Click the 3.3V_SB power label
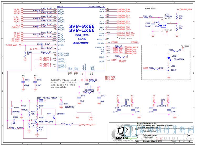 click(168, 30)
